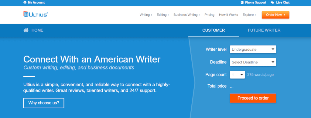The width and height of the screenshot is (311, 118).
Task: Click the Connect With an American Writer heading
Action: [92, 59]
